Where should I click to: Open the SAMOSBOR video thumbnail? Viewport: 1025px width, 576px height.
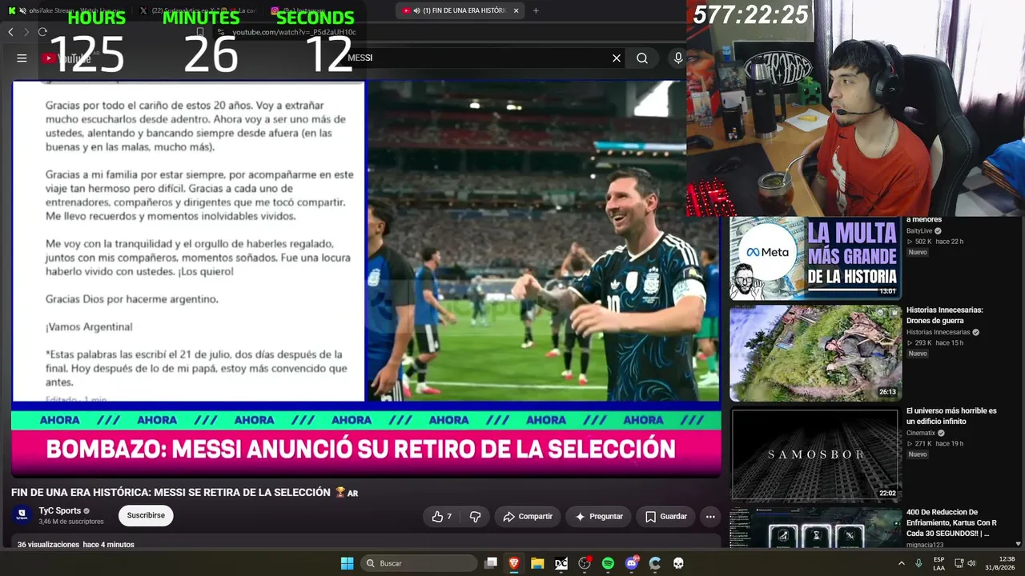[x=815, y=454]
